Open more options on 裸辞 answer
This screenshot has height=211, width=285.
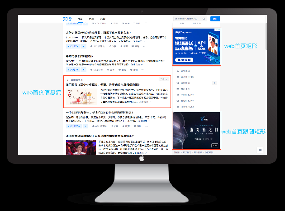coord(142,70)
